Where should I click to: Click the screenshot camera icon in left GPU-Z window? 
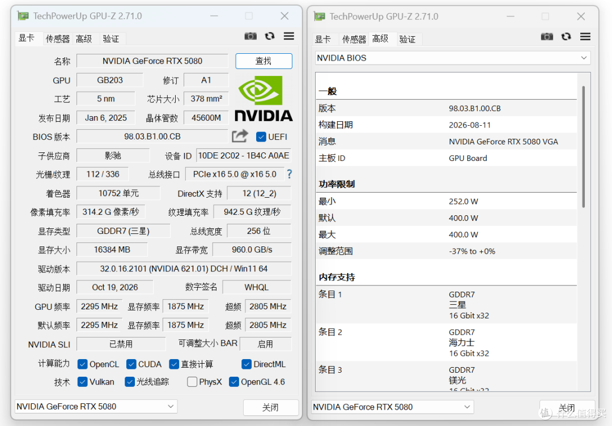pos(250,36)
